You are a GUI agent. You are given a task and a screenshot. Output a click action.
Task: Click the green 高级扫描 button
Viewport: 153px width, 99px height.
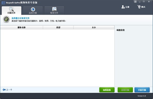(x=125, y=90)
